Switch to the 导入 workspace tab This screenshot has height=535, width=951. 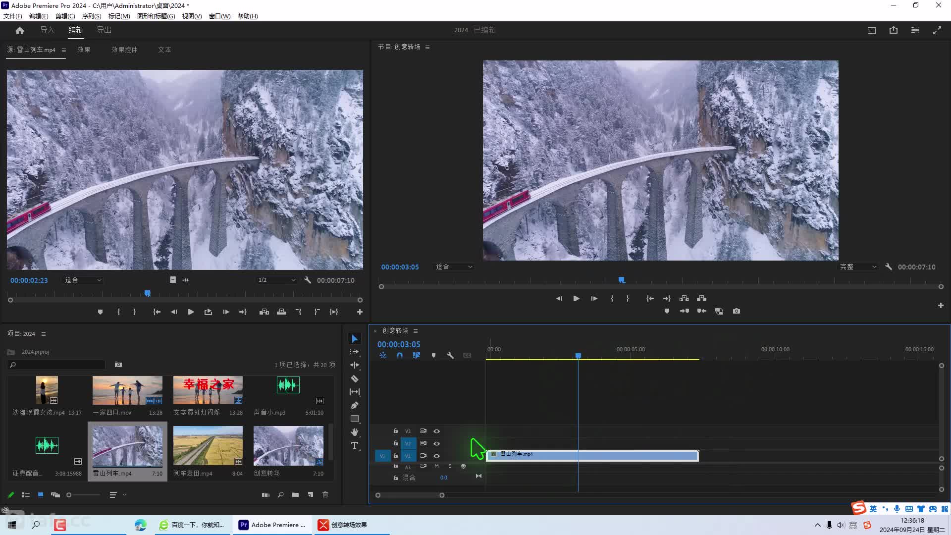[47, 30]
